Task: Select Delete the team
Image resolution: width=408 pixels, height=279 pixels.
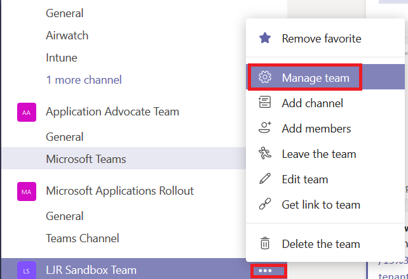Action: tap(325, 244)
